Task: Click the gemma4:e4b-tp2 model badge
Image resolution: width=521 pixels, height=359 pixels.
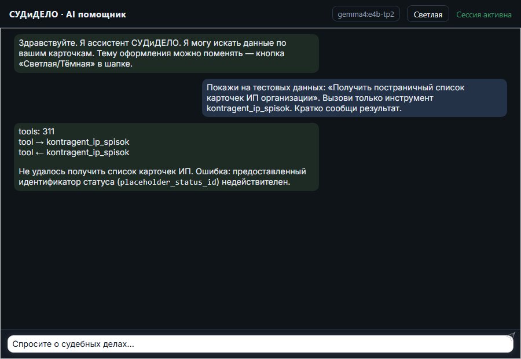Action: (x=366, y=14)
